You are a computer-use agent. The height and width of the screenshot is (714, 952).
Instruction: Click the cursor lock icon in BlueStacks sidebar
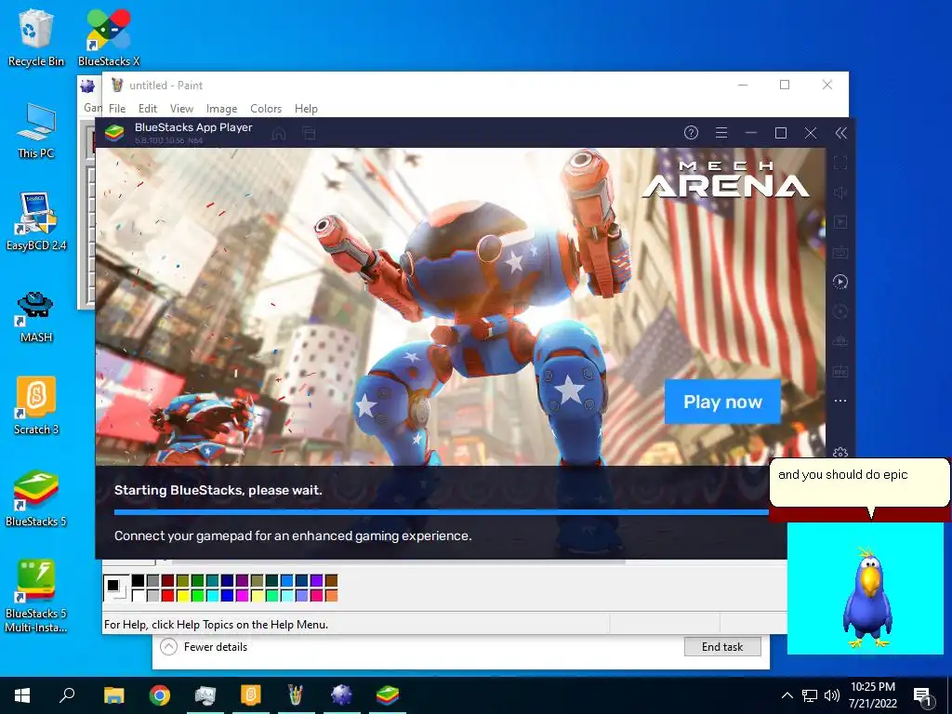click(840, 222)
